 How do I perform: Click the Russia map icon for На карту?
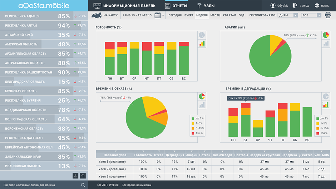[x=97, y=15]
